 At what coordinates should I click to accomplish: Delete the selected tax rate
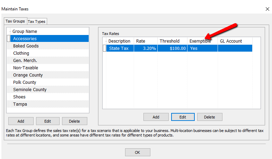coord(210,117)
